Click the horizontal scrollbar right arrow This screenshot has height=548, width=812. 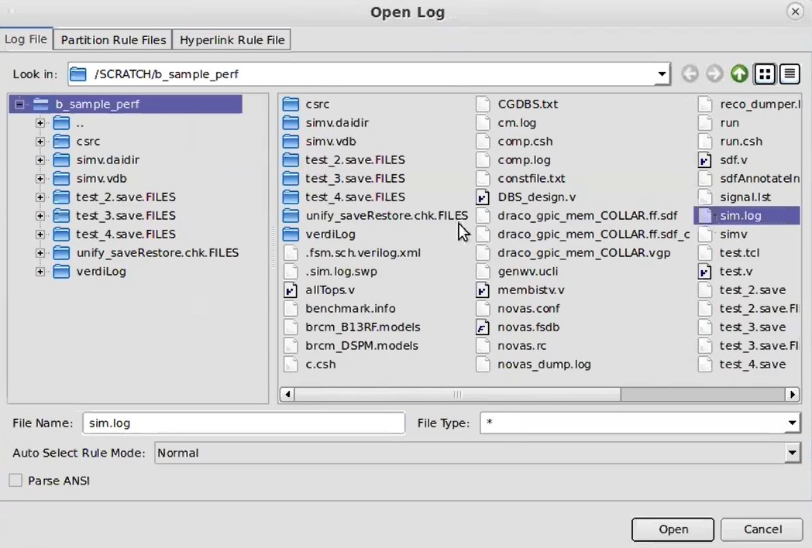click(793, 395)
